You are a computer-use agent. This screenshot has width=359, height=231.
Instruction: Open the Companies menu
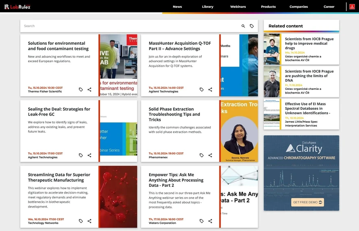(299, 7)
